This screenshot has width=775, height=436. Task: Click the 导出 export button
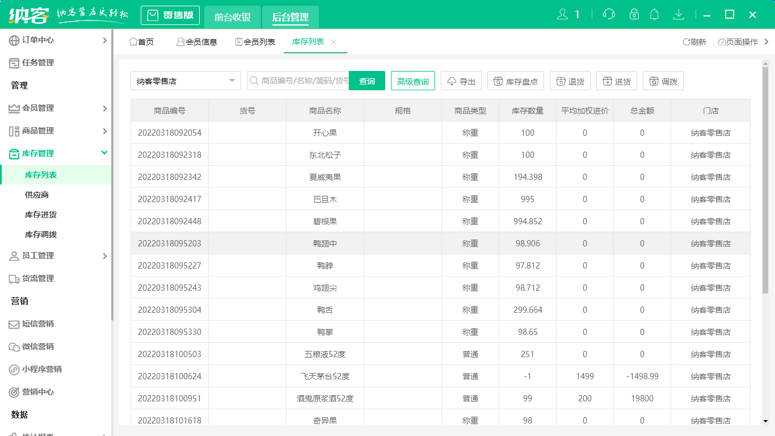click(461, 81)
